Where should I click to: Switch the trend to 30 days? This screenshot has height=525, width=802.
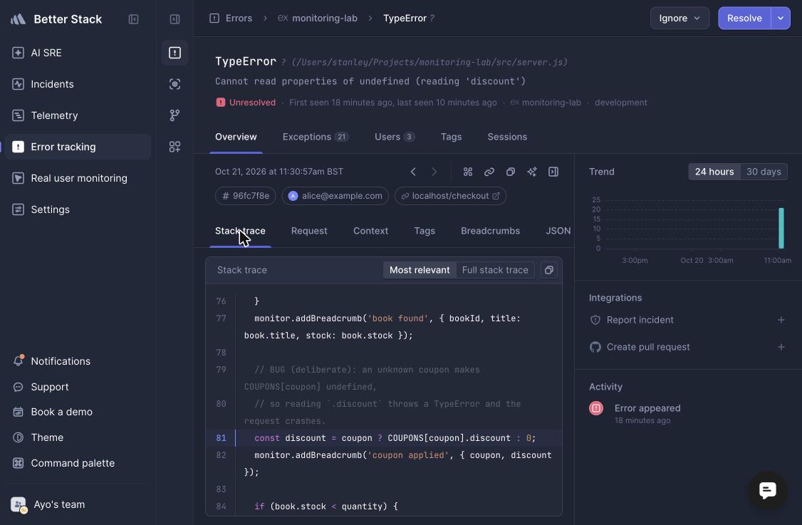pos(764,172)
